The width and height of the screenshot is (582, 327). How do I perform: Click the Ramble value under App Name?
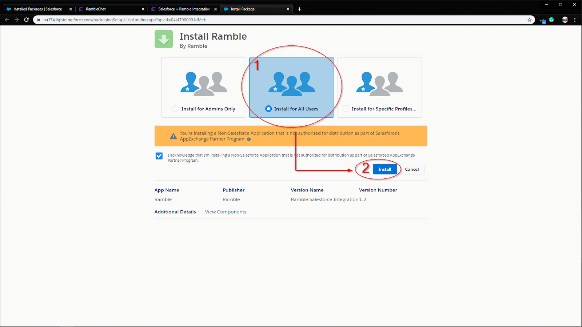tap(163, 199)
